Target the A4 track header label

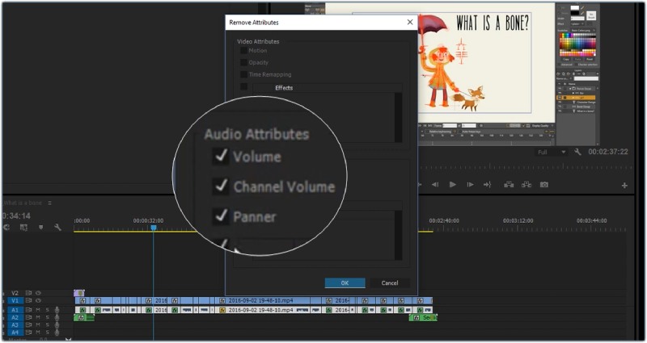[15, 333]
